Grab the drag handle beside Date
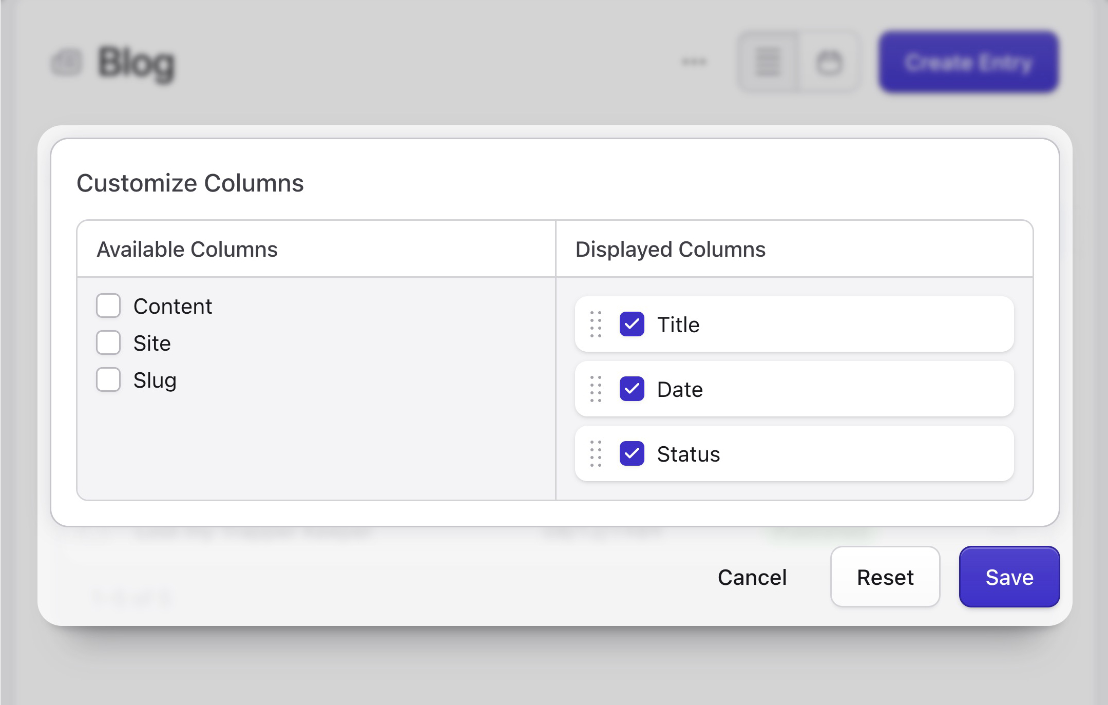1108x705 pixels. [x=596, y=389]
